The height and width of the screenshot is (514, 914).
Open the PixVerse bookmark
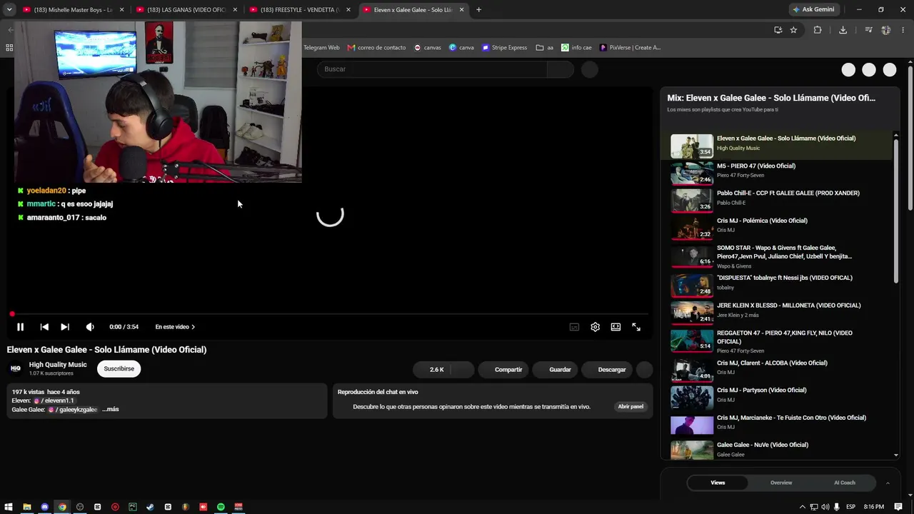point(630,48)
